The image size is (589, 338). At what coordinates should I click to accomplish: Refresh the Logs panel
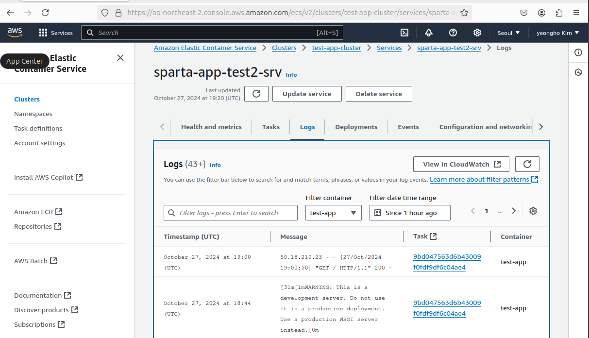coord(527,164)
